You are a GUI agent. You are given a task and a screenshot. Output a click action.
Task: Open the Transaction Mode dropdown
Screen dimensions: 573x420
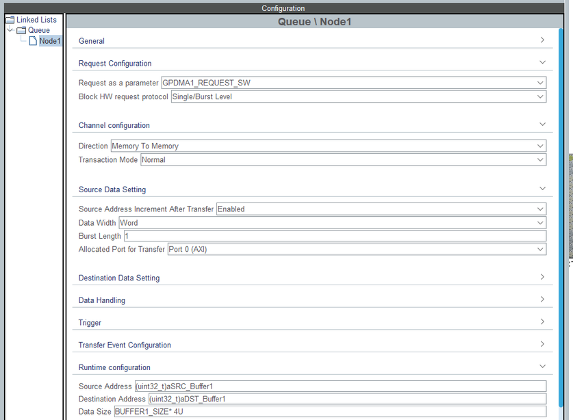coord(344,160)
